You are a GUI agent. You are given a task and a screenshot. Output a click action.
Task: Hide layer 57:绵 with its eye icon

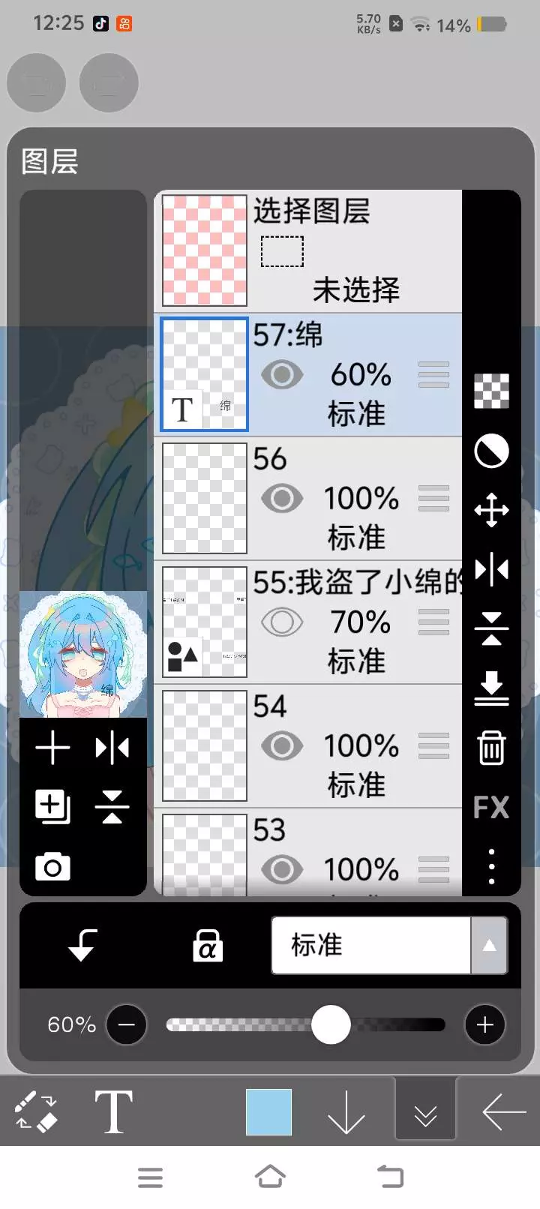click(x=282, y=374)
